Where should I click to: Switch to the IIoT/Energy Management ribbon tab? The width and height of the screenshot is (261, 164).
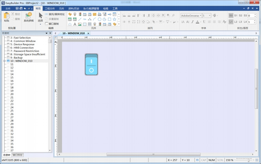pyautogui.click(x=91, y=9)
